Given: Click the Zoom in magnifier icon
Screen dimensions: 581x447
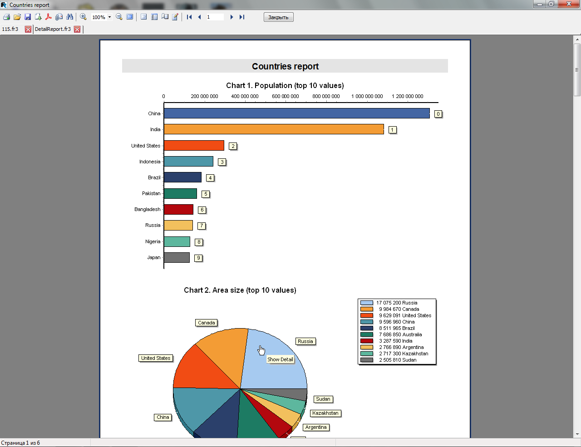Looking at the screenshot, I should [x=84, y=17].
